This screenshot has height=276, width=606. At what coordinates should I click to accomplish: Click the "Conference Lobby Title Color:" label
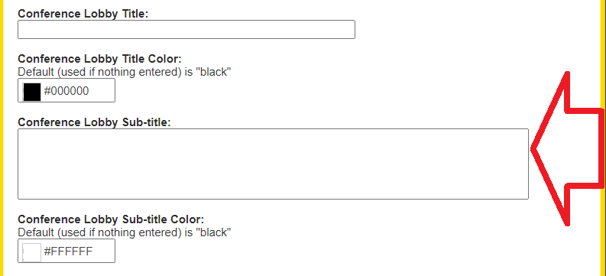point(99,59)
